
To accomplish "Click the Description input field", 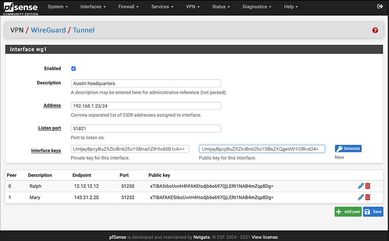I will click(146, 83).
